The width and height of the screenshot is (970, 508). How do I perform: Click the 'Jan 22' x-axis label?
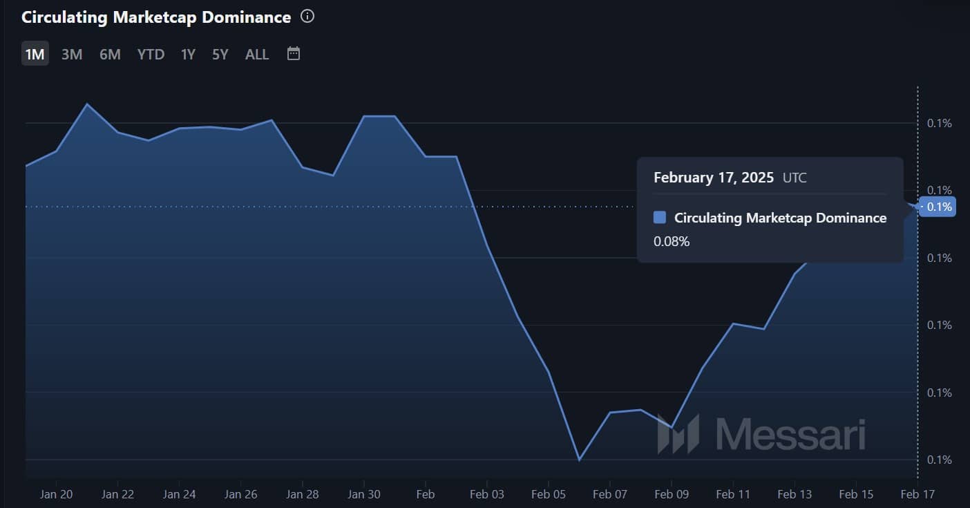pyautogui.click(x=117, y=494)
